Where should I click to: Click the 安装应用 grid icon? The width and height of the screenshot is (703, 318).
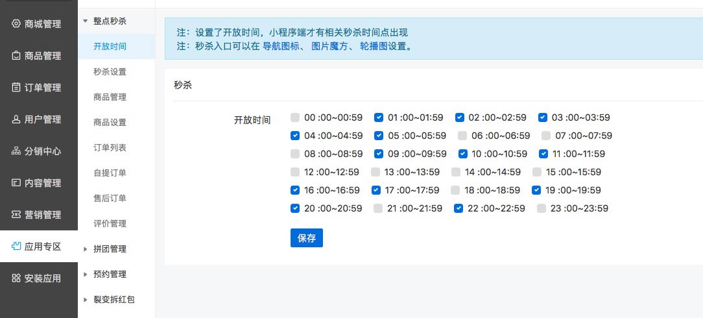[x=16, y=278]
